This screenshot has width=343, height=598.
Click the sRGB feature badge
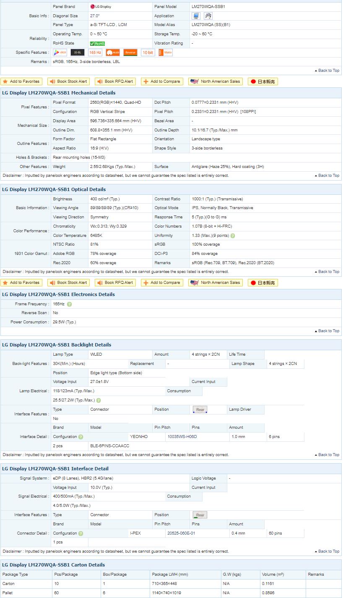pos(60,52)
